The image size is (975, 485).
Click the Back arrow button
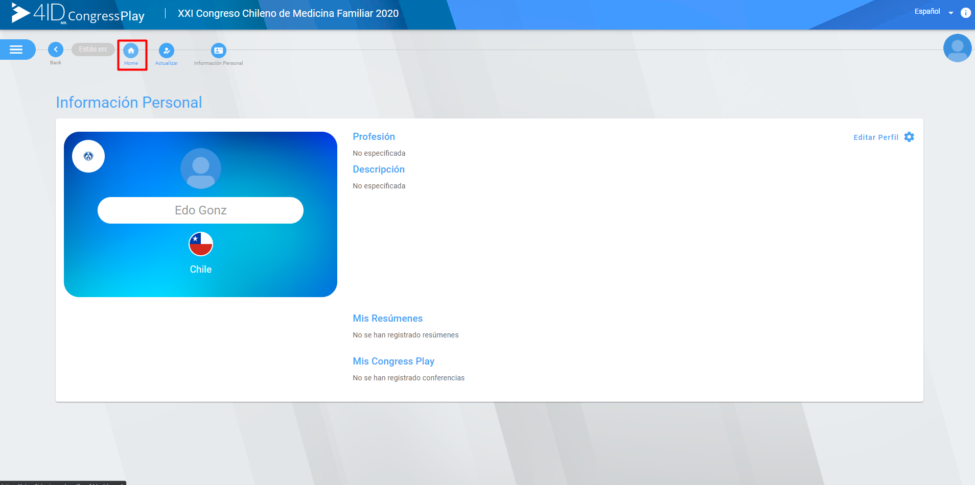[56, 50]
